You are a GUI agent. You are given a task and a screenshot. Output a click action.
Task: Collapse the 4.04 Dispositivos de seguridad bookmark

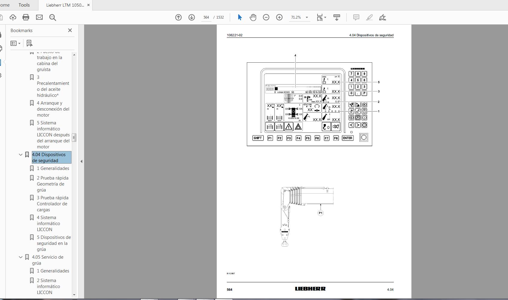tap(21, 155)
